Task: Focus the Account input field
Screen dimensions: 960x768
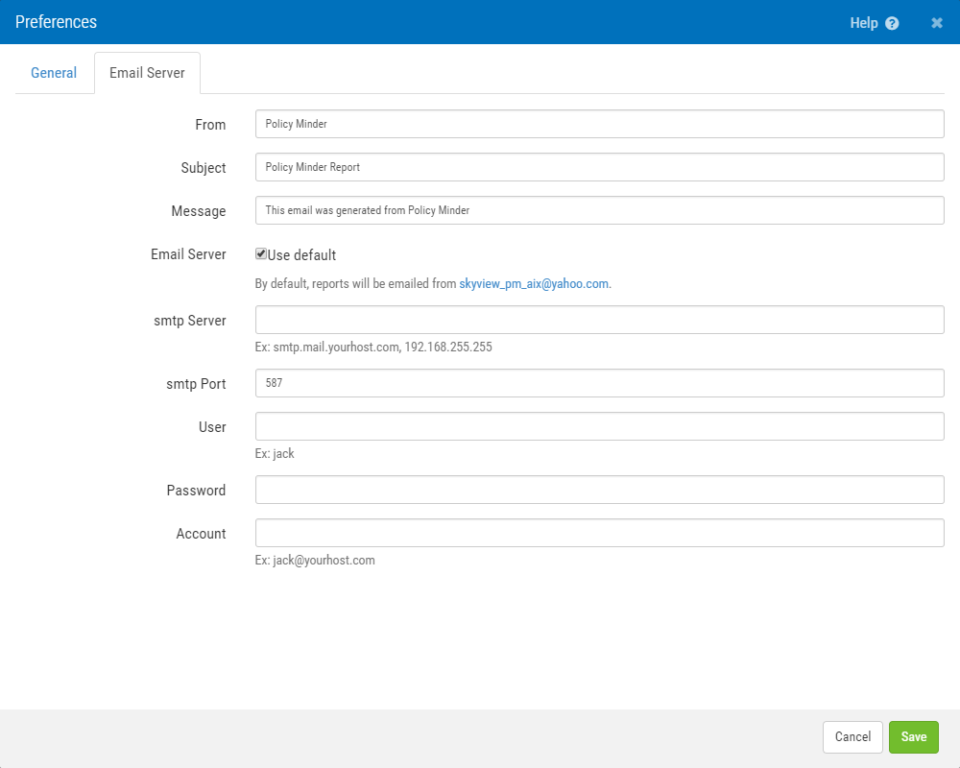Action: tap(599, 533)
